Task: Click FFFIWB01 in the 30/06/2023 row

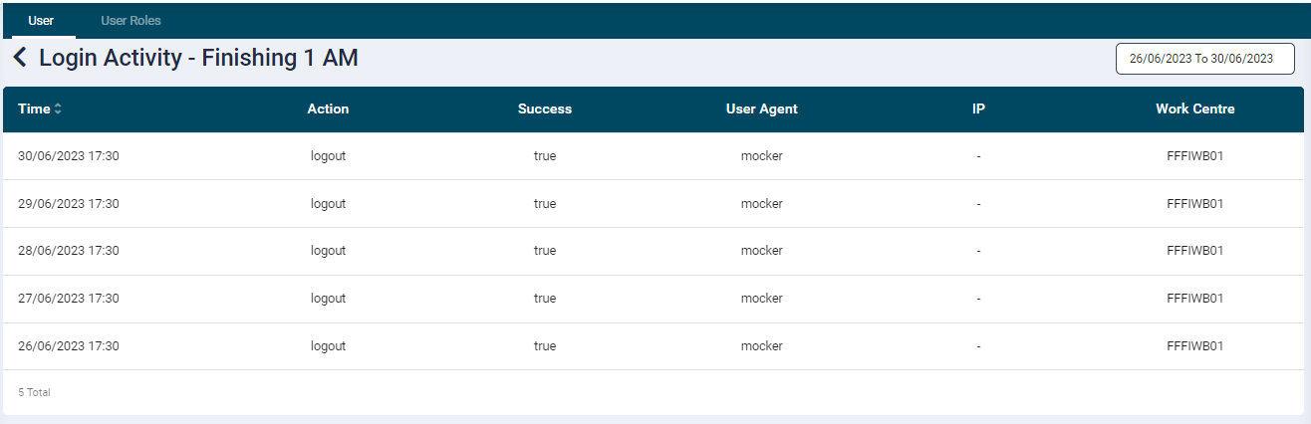Action: tap(1194, 156)
